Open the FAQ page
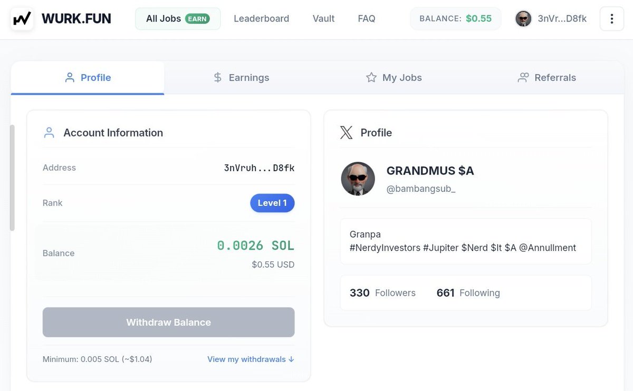 pyautogui.click(x=367, y=18)
